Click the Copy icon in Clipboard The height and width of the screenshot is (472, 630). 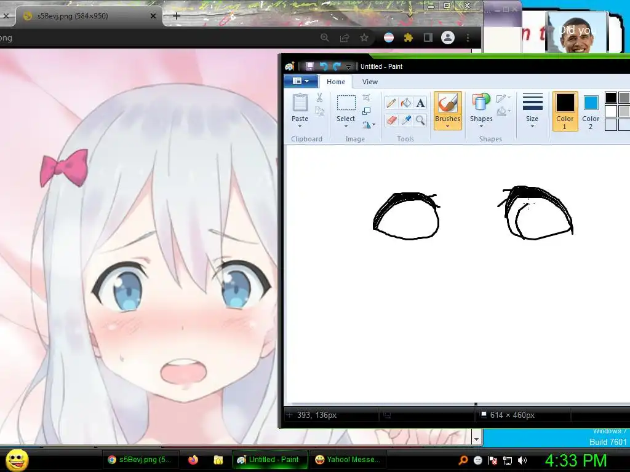coord(320,112)
